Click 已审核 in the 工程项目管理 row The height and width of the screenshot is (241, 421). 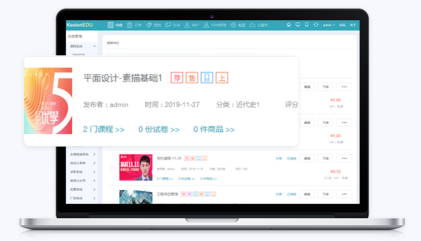tap(292, 194)
